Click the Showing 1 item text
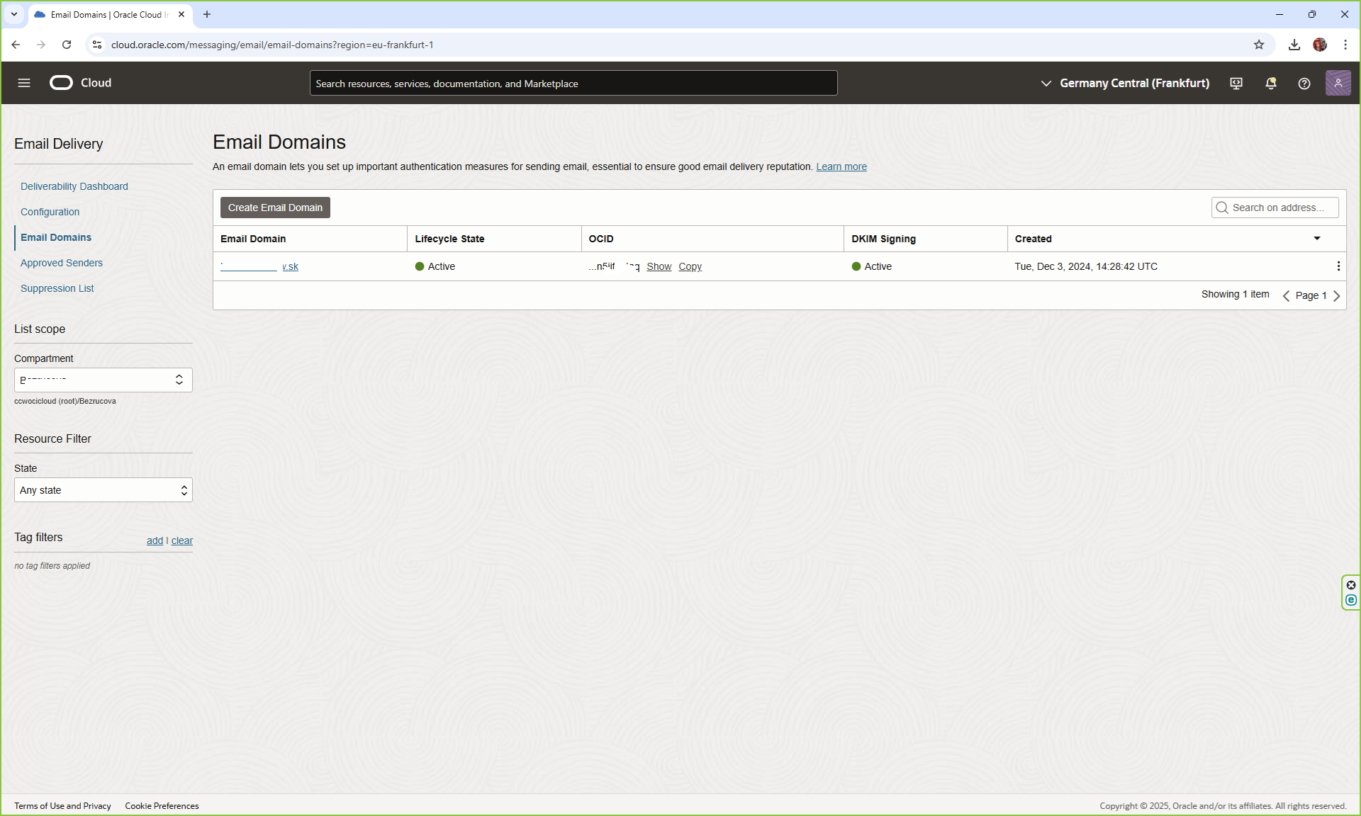The width and height of the screenshot is (1361, 816). [x=1235, y=294]
